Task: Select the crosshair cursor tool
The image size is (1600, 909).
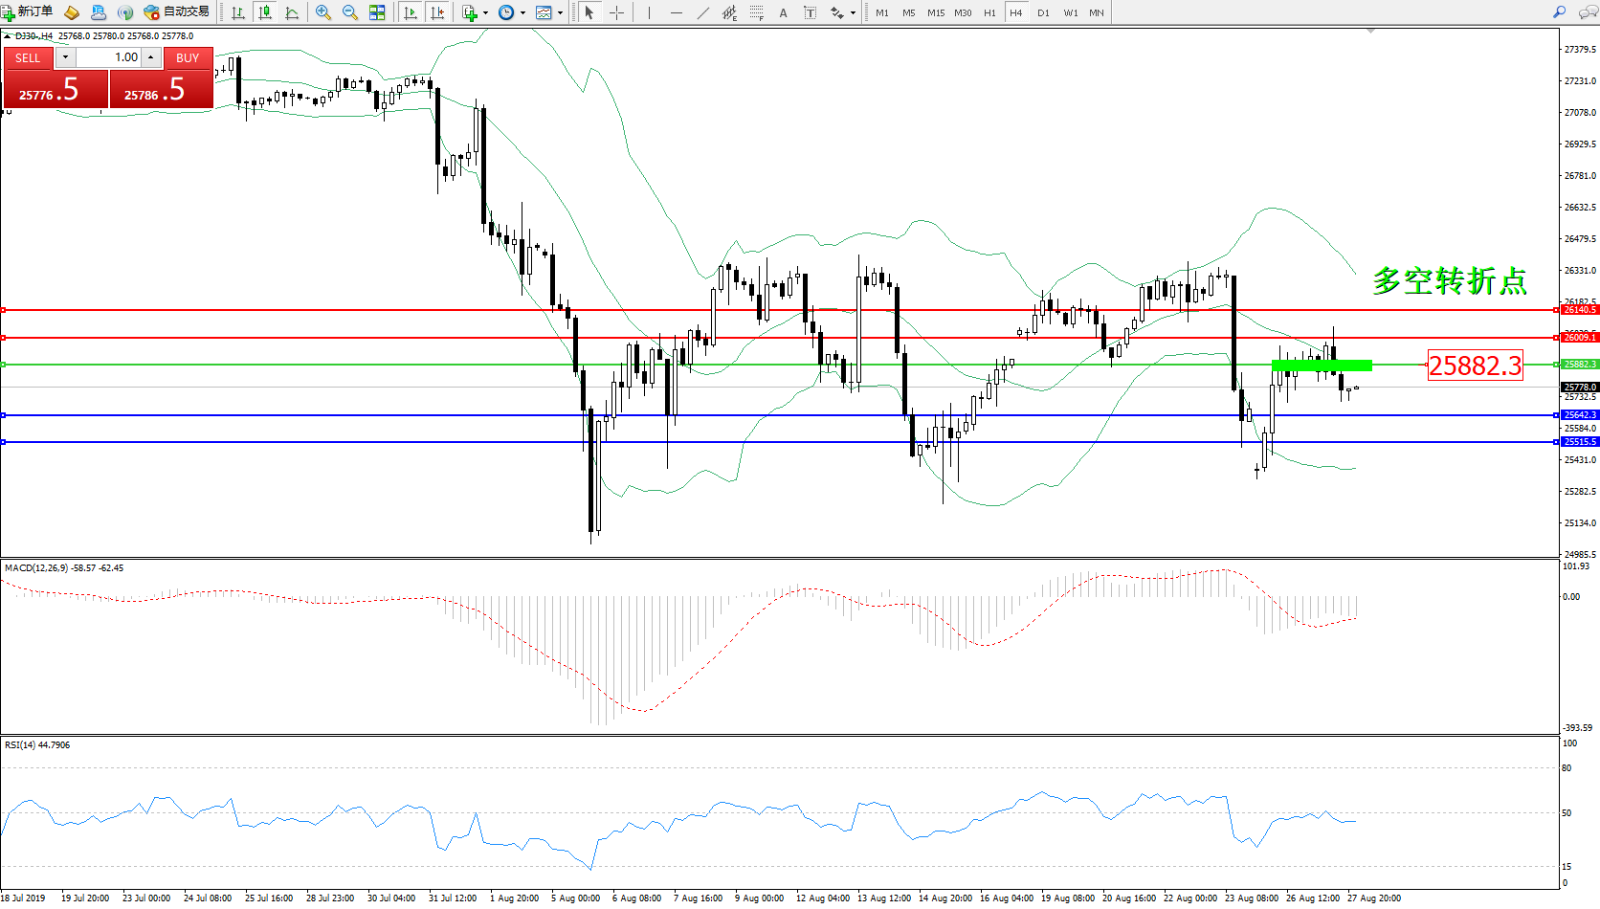Action: [x=617, y=12]
